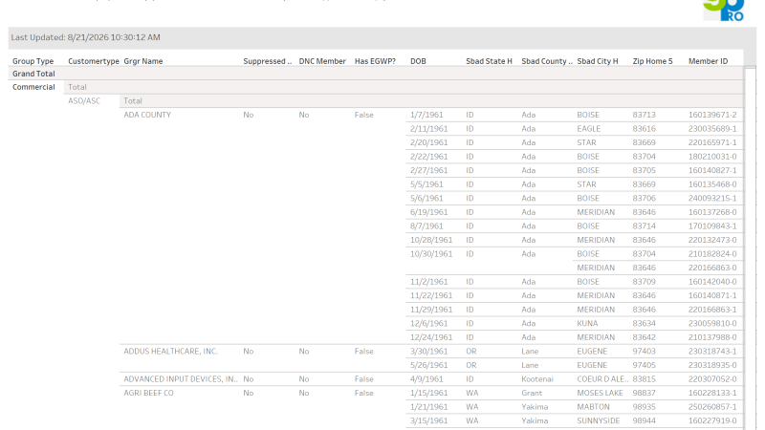Select the ASO/ASC customertype cell
Screen dimensions: 765x430
pyautogui.click(x=84, y=101)
